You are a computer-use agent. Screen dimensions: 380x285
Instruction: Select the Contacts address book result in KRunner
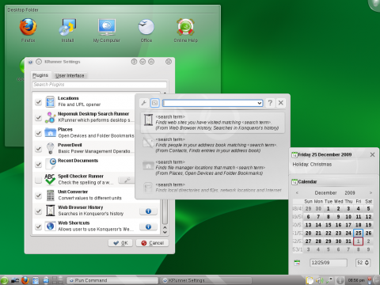coord(213,145)
